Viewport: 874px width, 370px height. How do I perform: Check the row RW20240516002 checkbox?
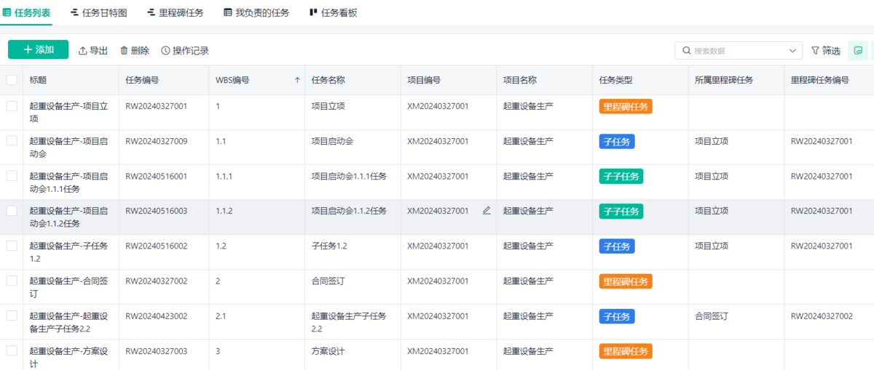click(x=12, y=246)
